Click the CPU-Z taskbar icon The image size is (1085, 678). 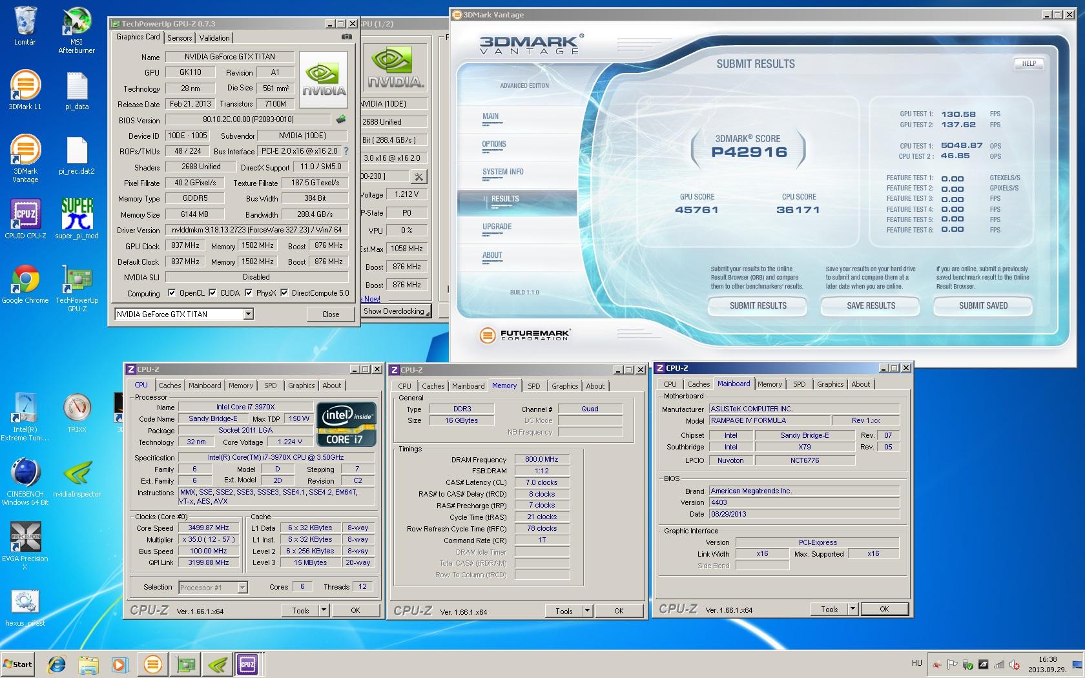tap(247, 664)
